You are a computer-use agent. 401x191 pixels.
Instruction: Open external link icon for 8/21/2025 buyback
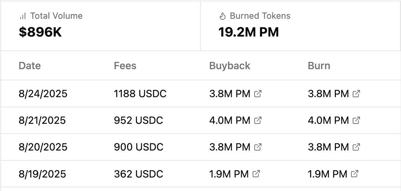pyautogui.click(x=258, y=120)
